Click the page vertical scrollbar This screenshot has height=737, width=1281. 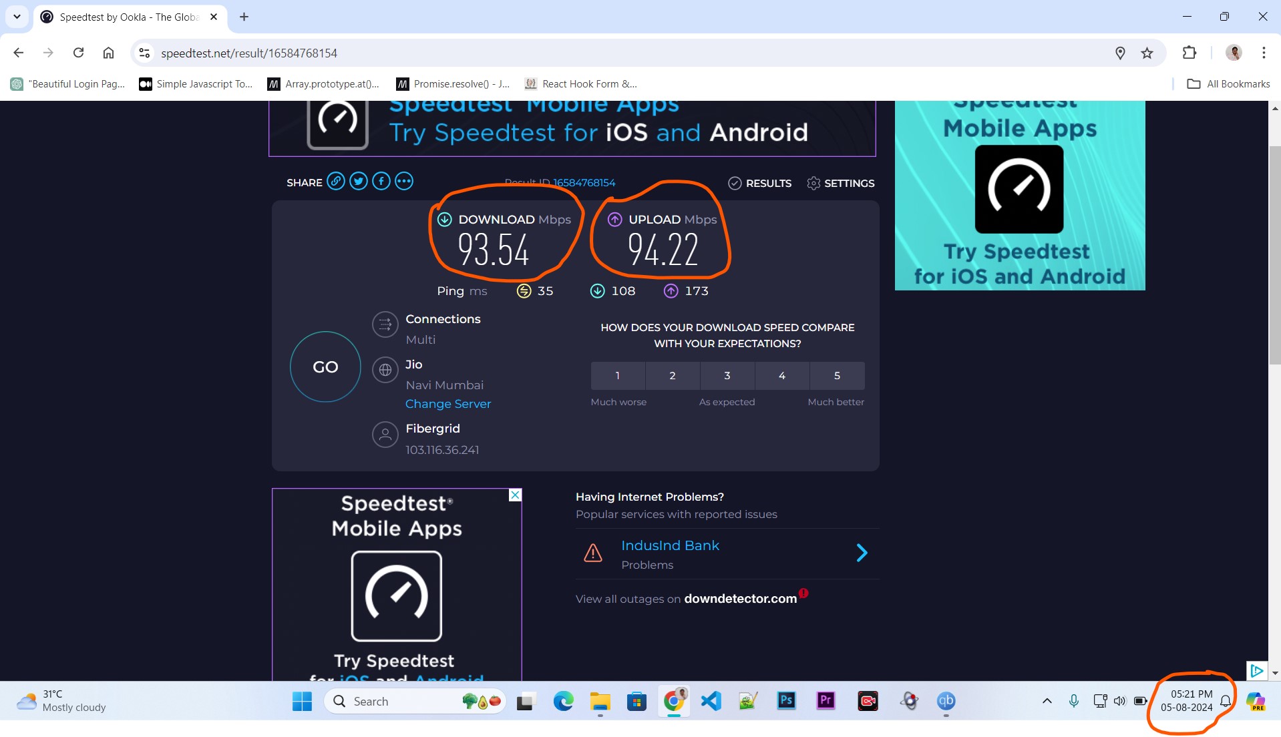click(x=1274, y=254)
